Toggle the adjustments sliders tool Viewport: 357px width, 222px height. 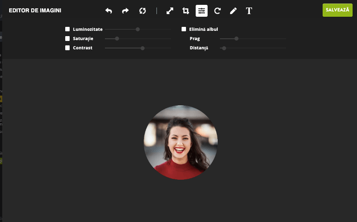pos(201,11)
